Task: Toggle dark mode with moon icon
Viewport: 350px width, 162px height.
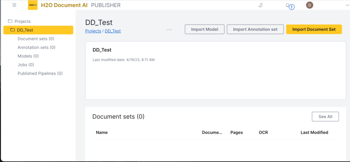Action: point(260,5)
